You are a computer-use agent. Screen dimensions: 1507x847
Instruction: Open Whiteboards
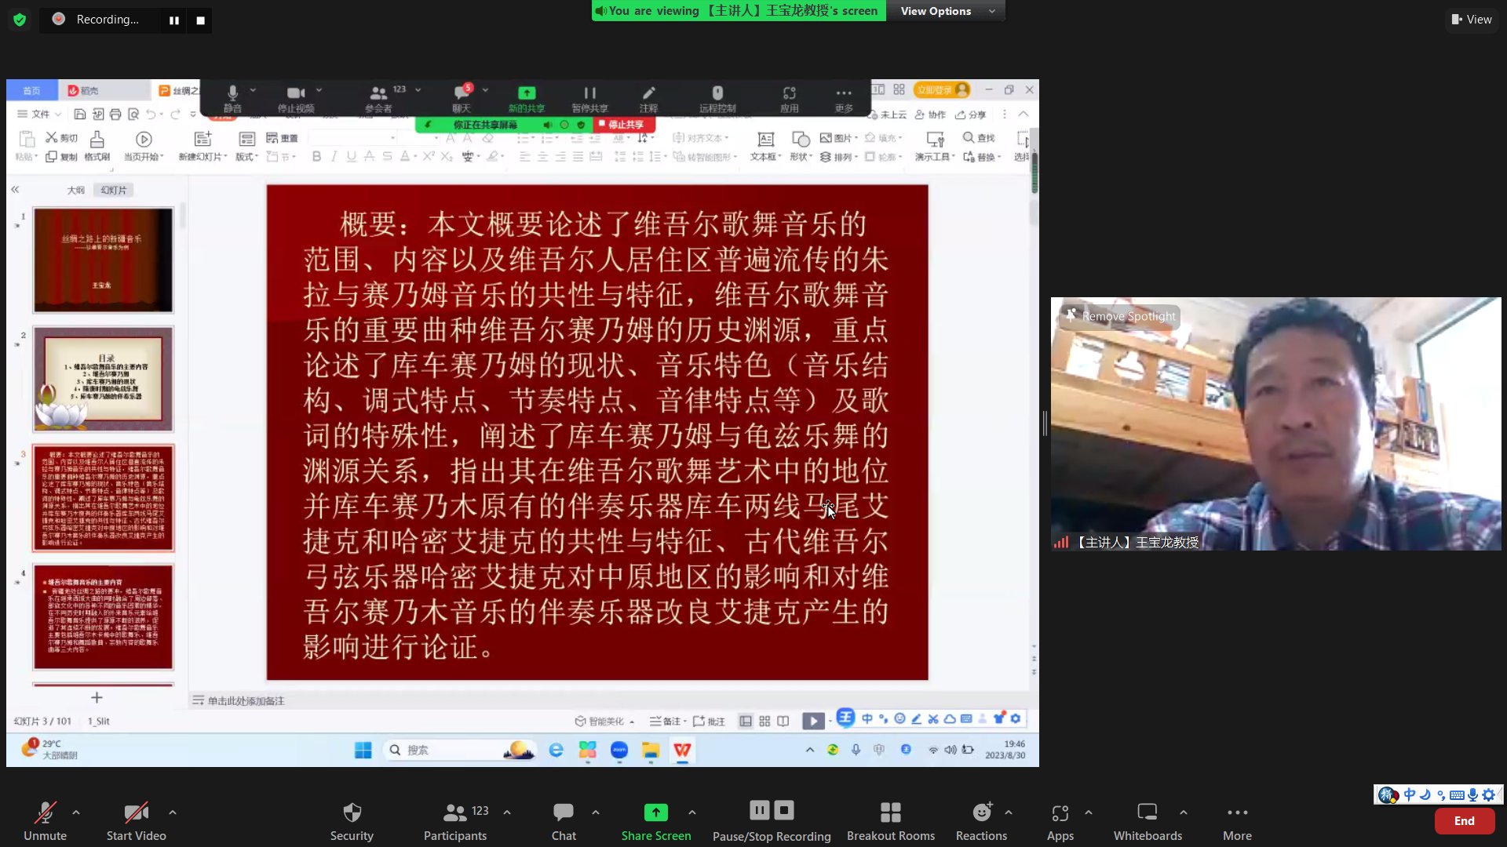pyautogui.click(x=1148, y=820)
